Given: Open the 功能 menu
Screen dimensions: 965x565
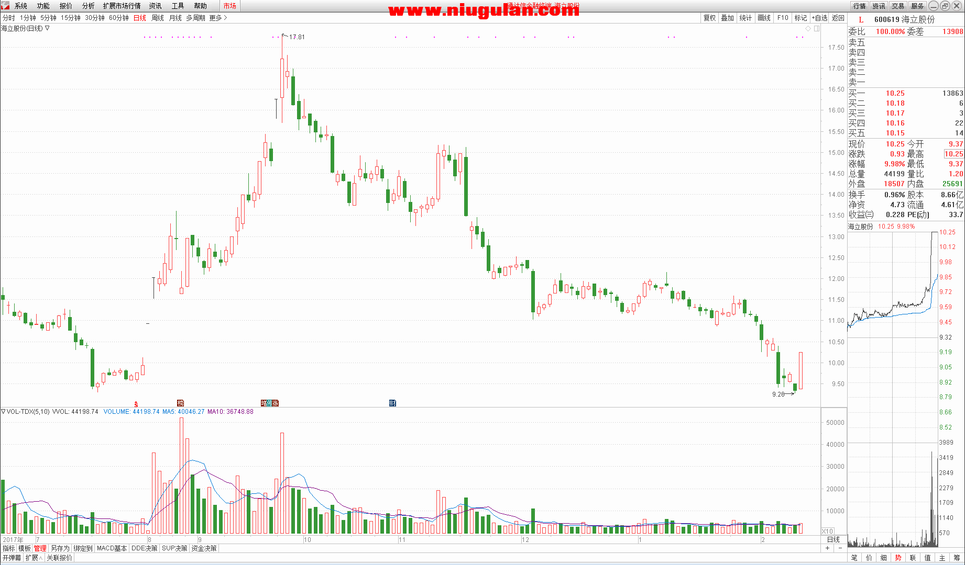Looking at the screenshot, I should click(x=43, y=6).
